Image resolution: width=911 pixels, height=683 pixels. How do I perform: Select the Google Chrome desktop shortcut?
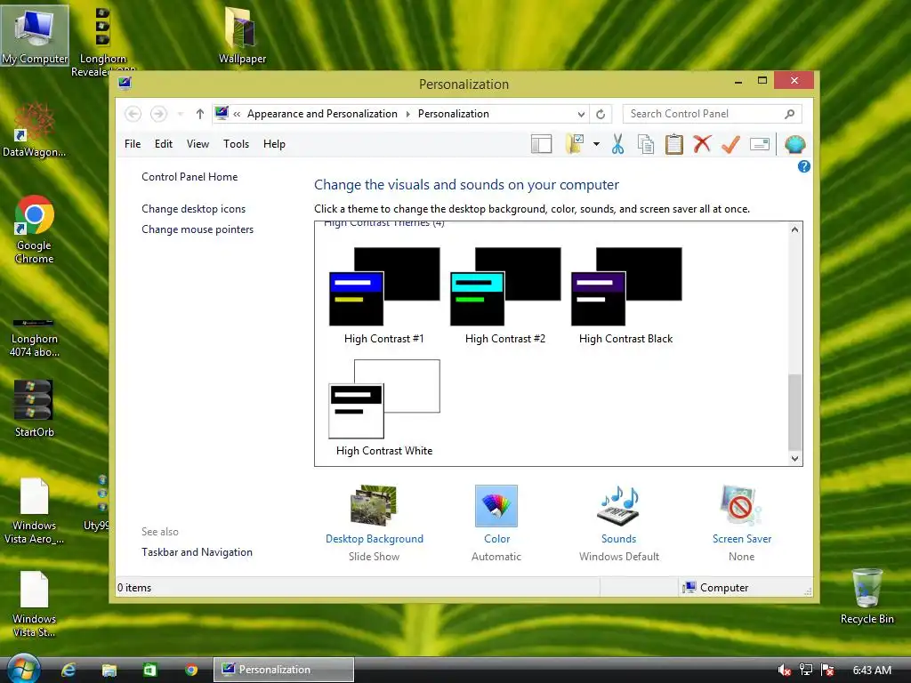coord(35,229)
